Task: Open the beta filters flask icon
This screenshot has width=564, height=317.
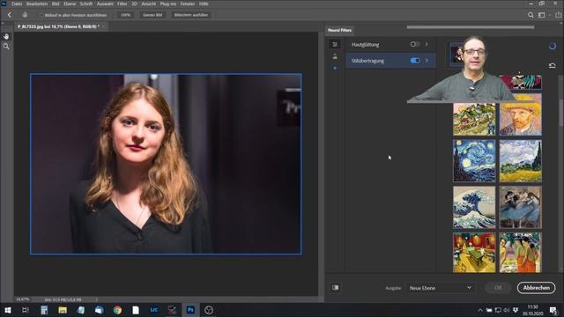Action: [335, 56]
